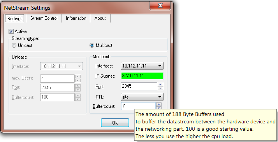Image resolution: width=278 pixels, height=142 pixels.
Task: Decrease the Unicast Buffercount value
Action: 78,99
